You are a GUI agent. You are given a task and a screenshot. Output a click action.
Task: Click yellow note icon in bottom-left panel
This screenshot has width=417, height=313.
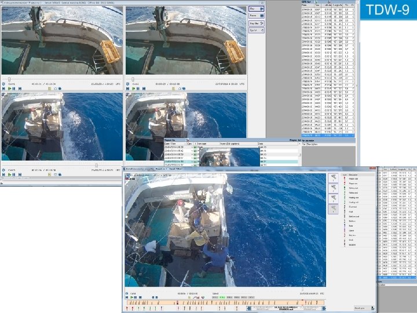(50, 174)
